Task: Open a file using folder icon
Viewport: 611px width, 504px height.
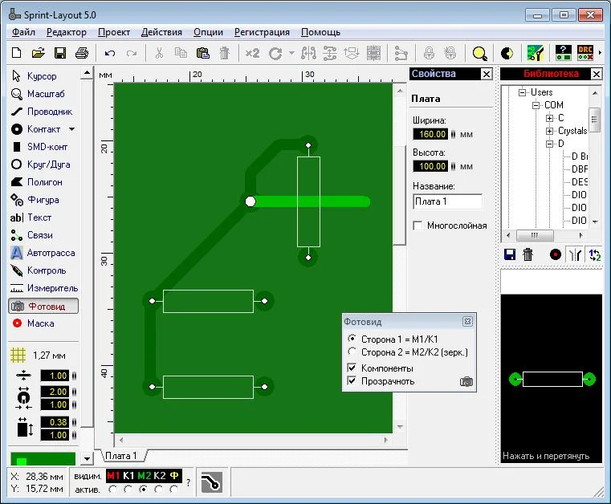Action: (38, 53)
